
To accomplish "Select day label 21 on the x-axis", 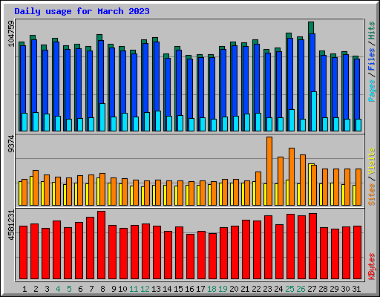I will (x=245, y=289).
